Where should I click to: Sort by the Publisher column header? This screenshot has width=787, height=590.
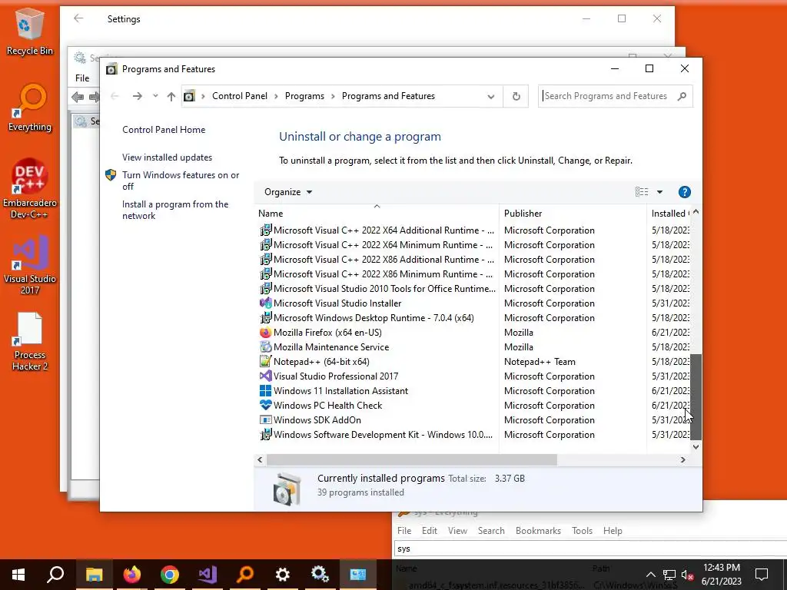click(x=573, y=214)
